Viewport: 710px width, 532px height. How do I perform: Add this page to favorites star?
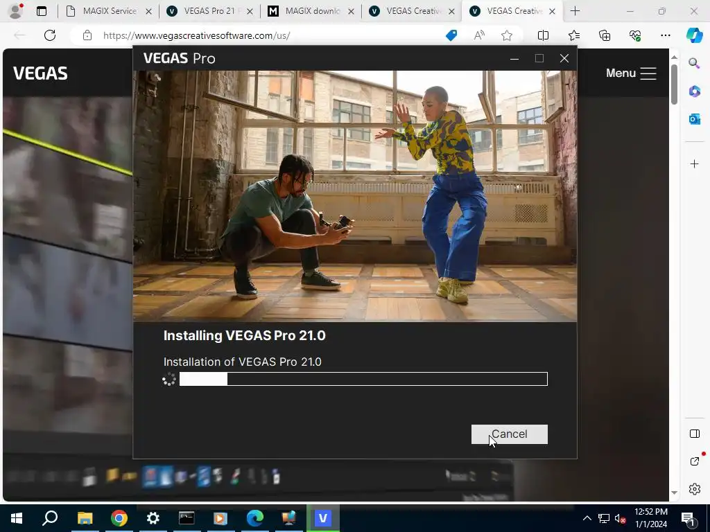(507, 35)
